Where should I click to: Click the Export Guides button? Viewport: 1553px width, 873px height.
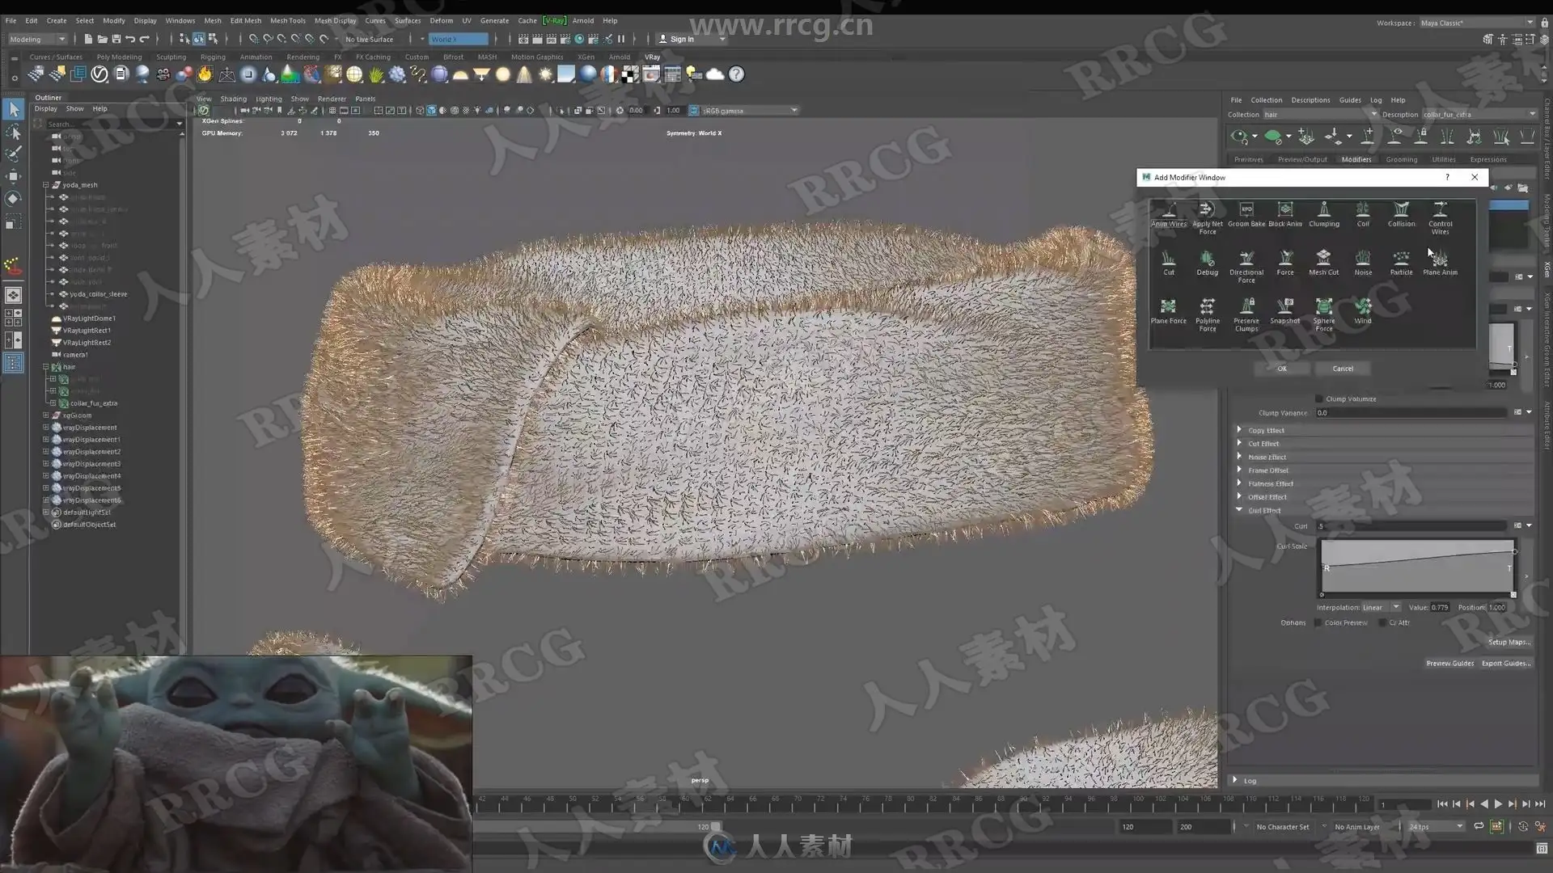tap(1505, 664)
